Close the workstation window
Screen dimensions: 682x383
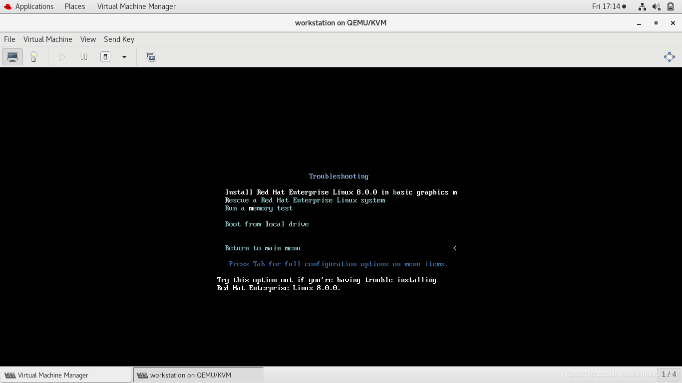[673, 23]
